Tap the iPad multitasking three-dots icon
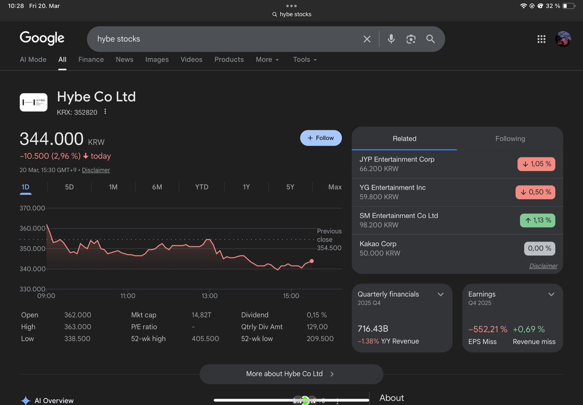This screenshot has height=405, width=583. pyautogui.click(x=291, y=6)
